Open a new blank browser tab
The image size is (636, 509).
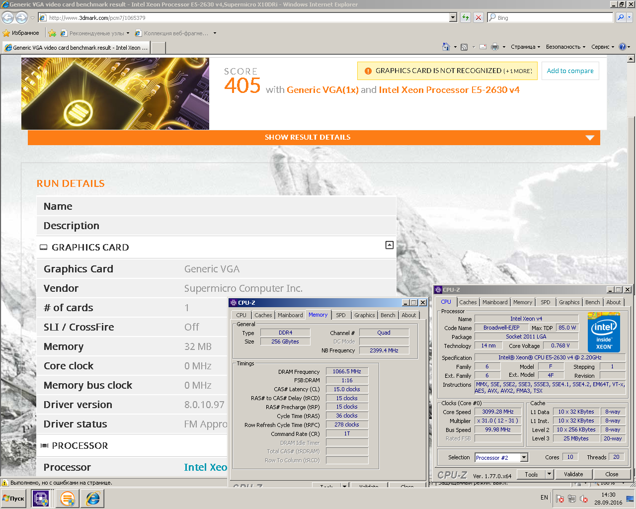pyautogui.click(x=158, y=48)
